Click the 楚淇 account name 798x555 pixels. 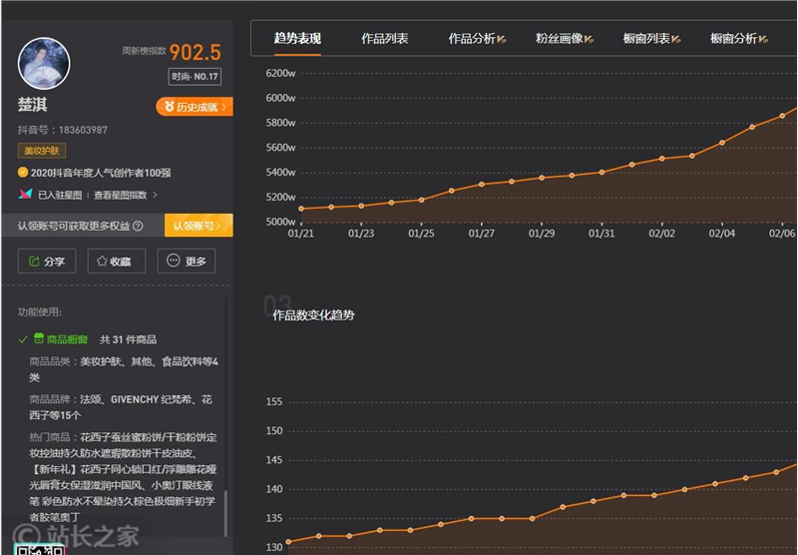[33, 105]
